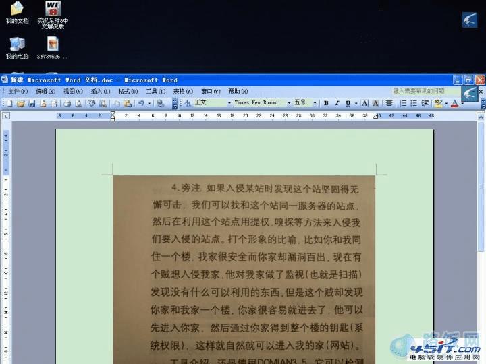Apply distributed text alignment

[x=389, y=103]
